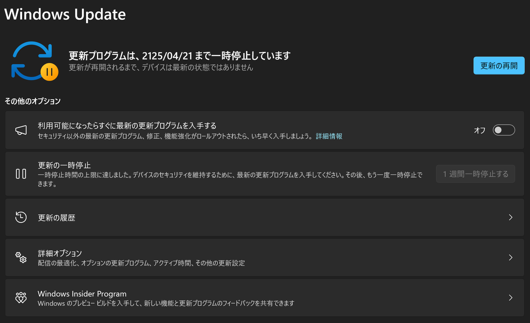Click the Windows Update page title

click(64, 14)
